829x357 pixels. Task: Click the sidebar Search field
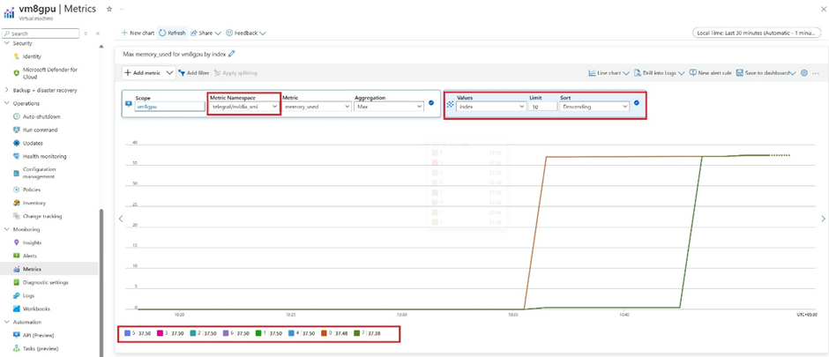click(x=41, y=33)
